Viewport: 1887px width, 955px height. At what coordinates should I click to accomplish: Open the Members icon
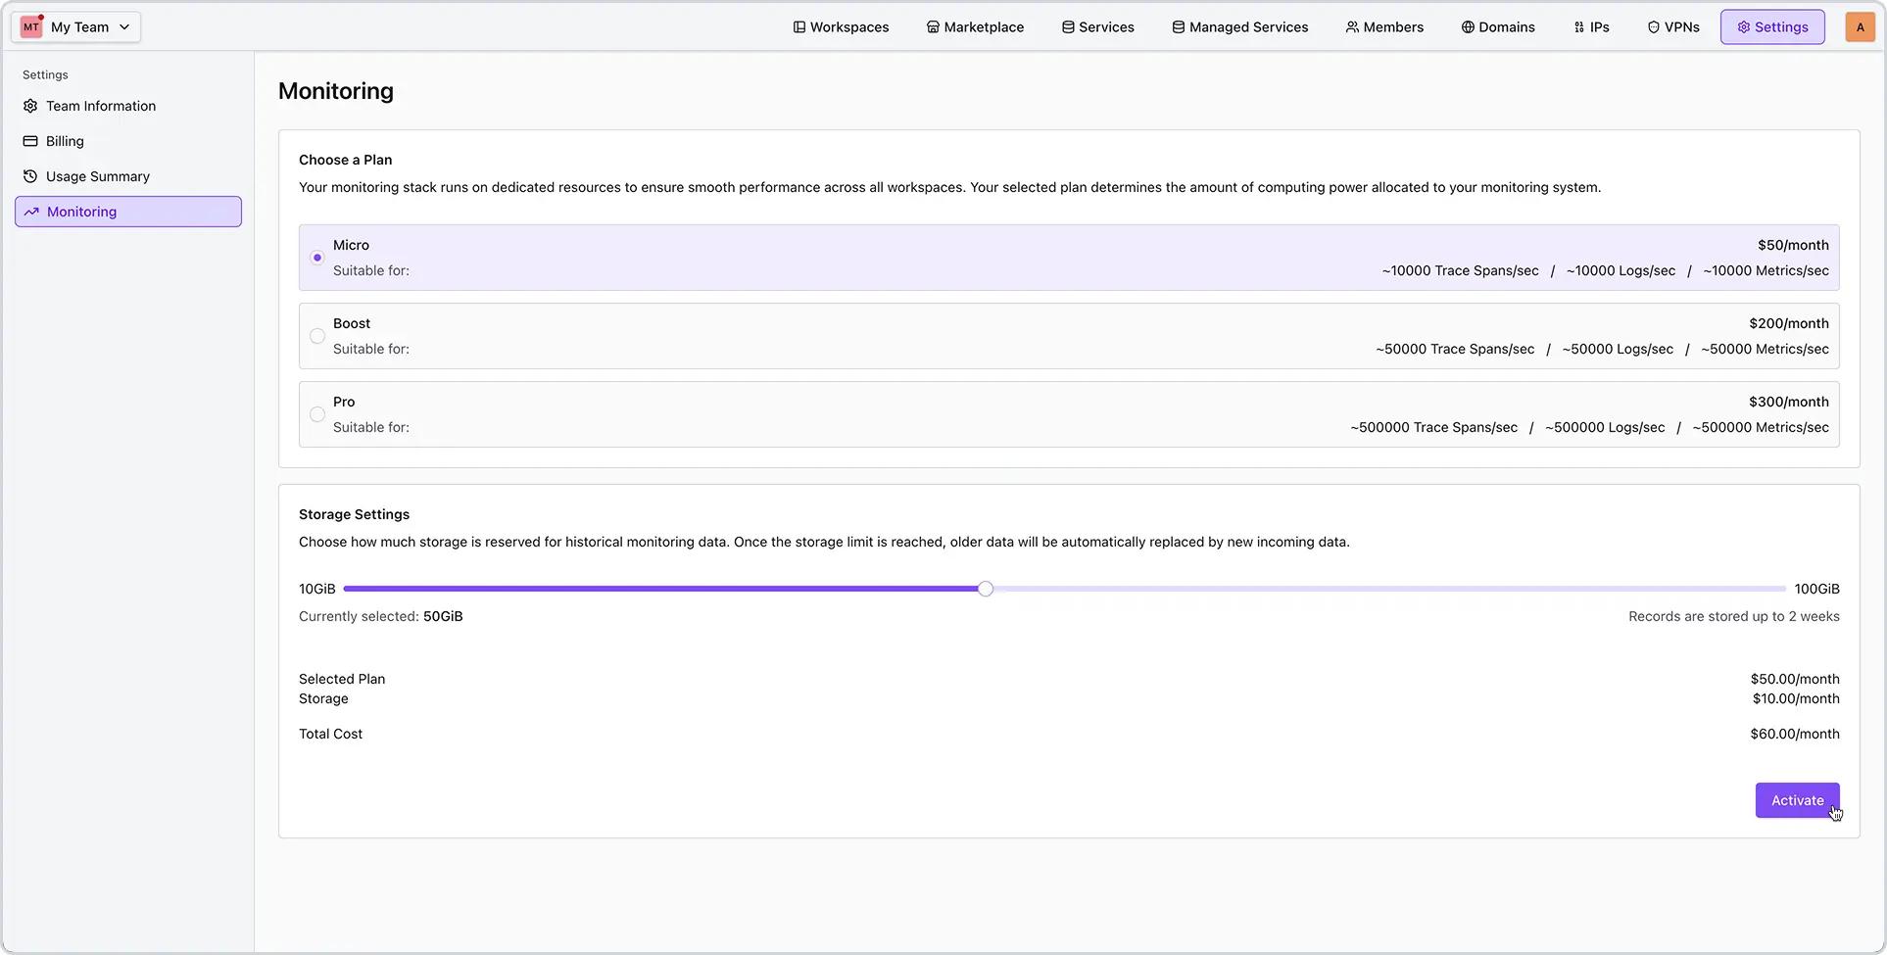[1351, 26]
